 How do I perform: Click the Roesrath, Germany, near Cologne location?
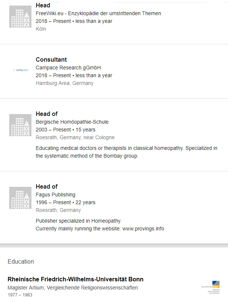(x=75, y=137)
